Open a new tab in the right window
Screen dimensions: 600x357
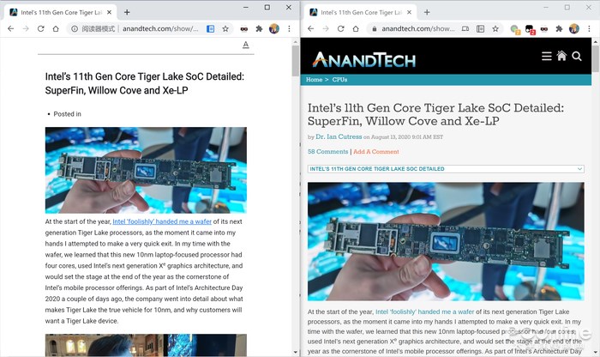coord(427,12)
